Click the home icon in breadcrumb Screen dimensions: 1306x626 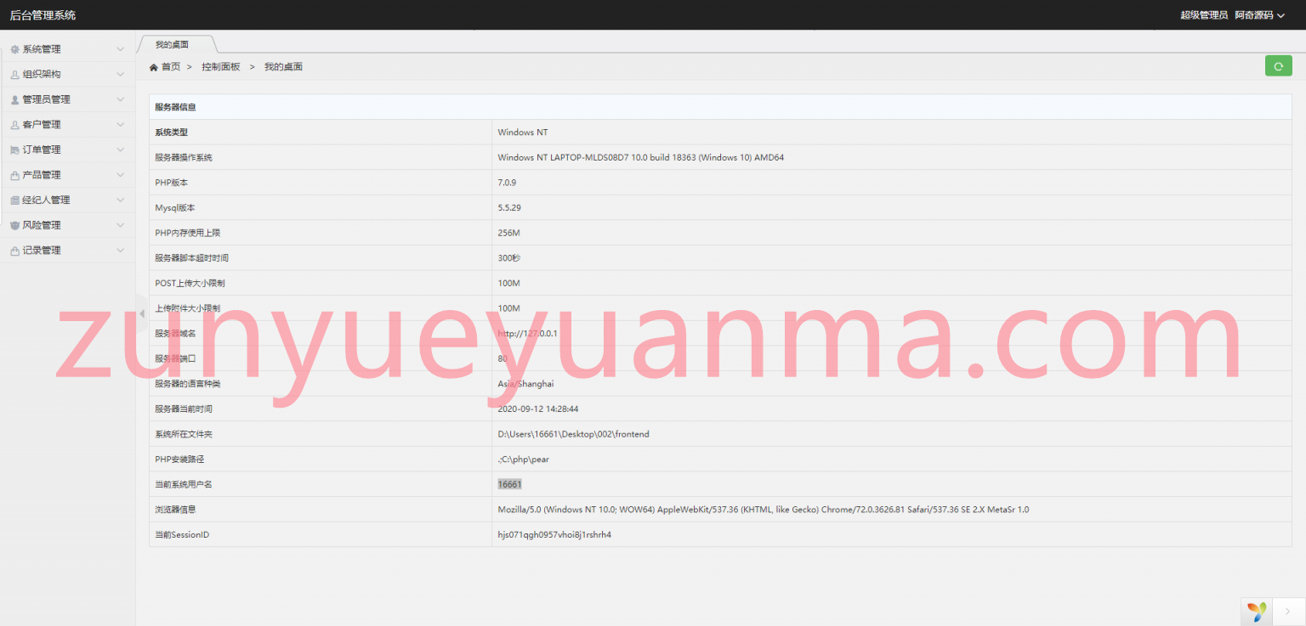(x=153, y=67)
